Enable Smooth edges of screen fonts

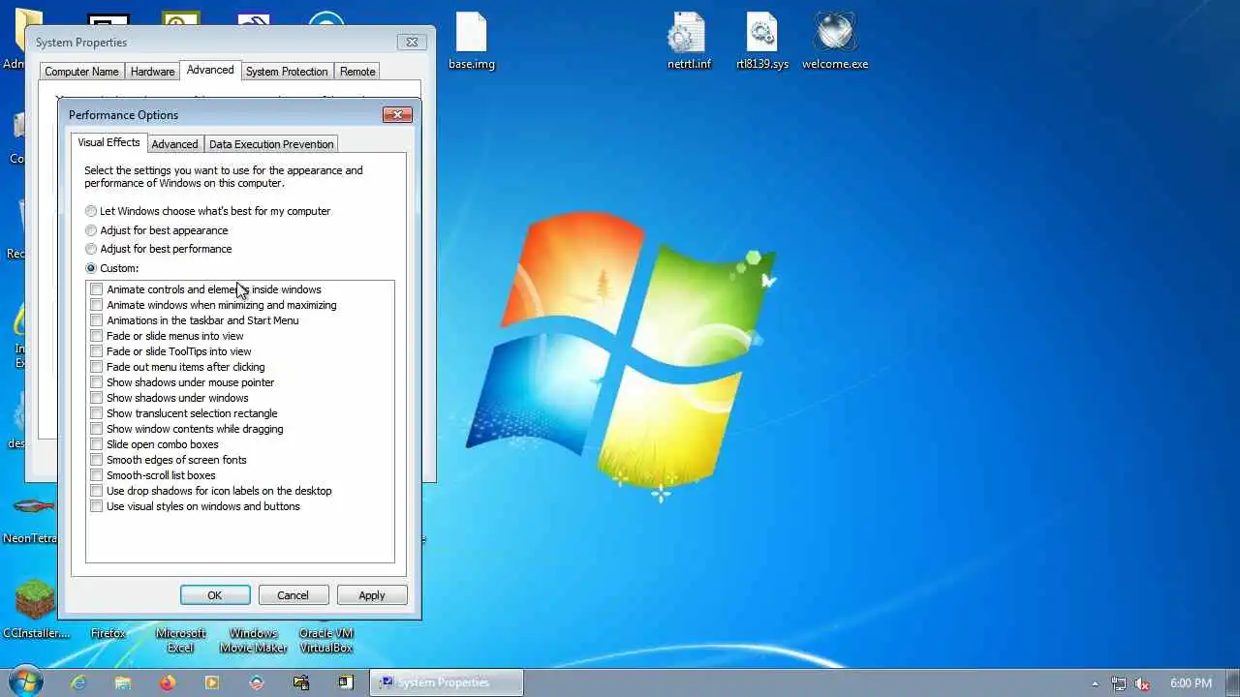(x=96, y=460)
